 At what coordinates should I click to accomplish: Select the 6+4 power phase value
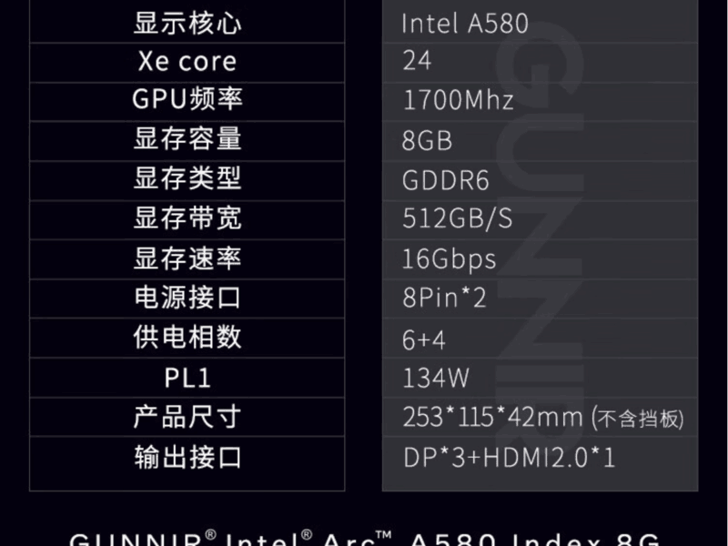coord(424,339)
